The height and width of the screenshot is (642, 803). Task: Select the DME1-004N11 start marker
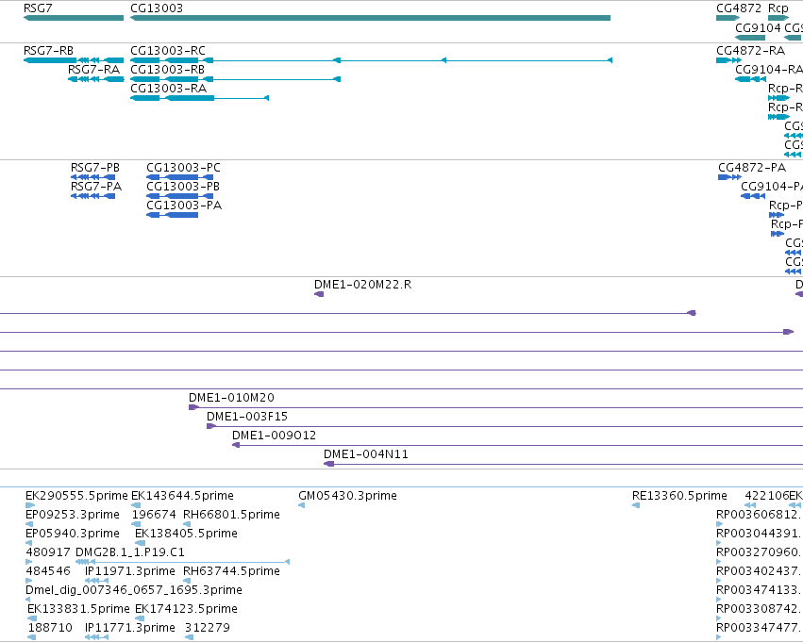(x=328, y=464)
